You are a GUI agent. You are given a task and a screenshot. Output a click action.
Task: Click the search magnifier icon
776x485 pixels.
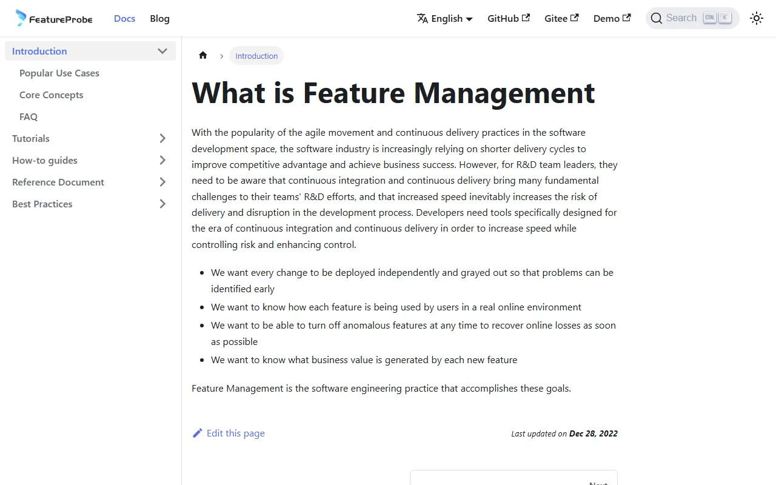click(x=656, y=18)
